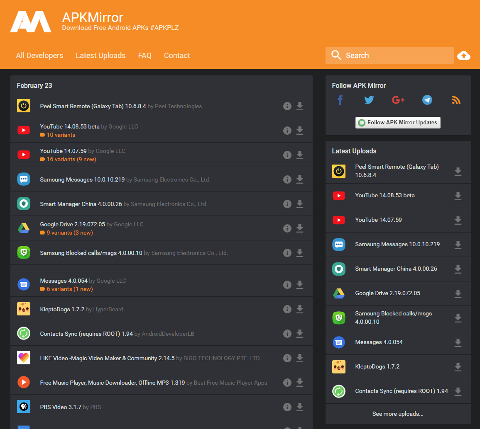Show info for Free Music Player 1.319
Image resolution: width=480 pixels, height=429 pixels.
[x=287, y=383]
